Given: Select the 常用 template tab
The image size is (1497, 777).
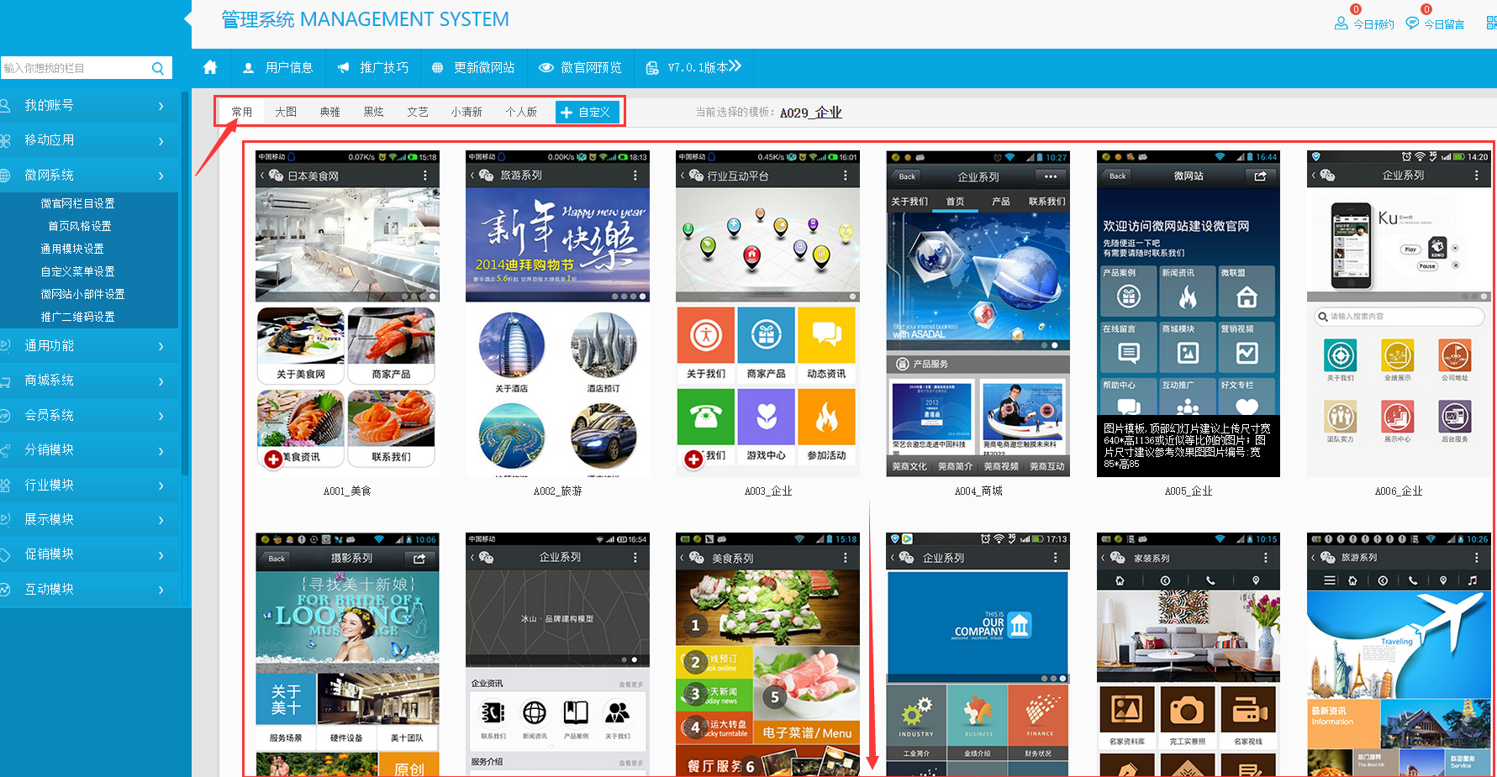Looking at the screenshot, I should click(242, 112).
